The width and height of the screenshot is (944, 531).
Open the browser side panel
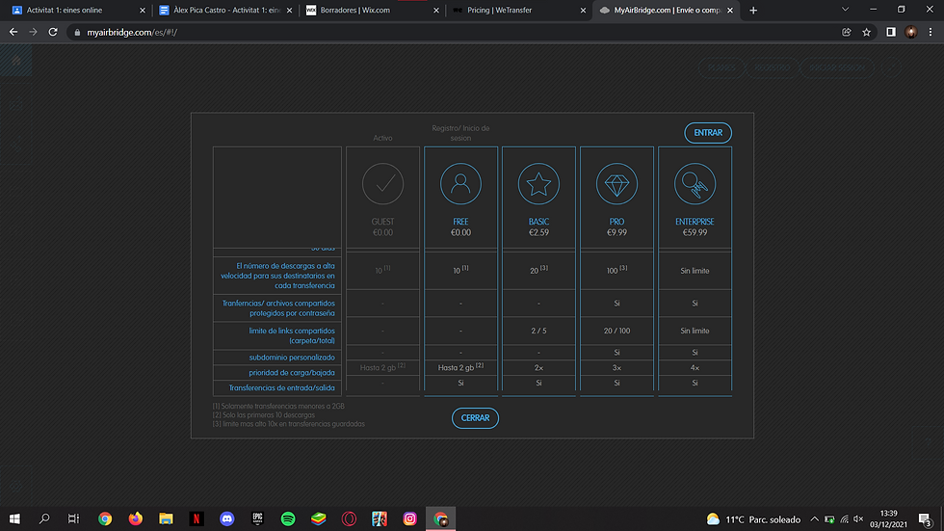tap(891, 32)
